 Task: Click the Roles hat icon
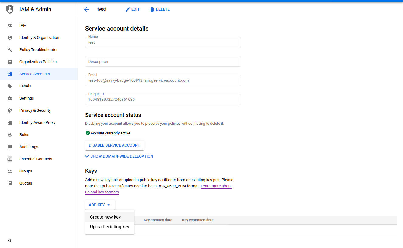point(10,135)
